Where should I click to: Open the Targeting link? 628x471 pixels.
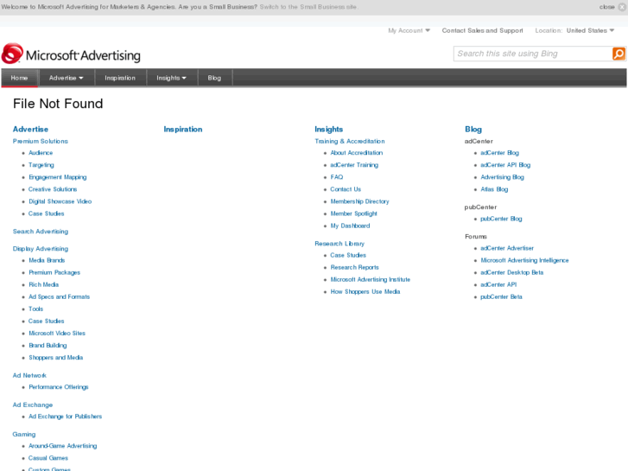[x=41, y=165]
